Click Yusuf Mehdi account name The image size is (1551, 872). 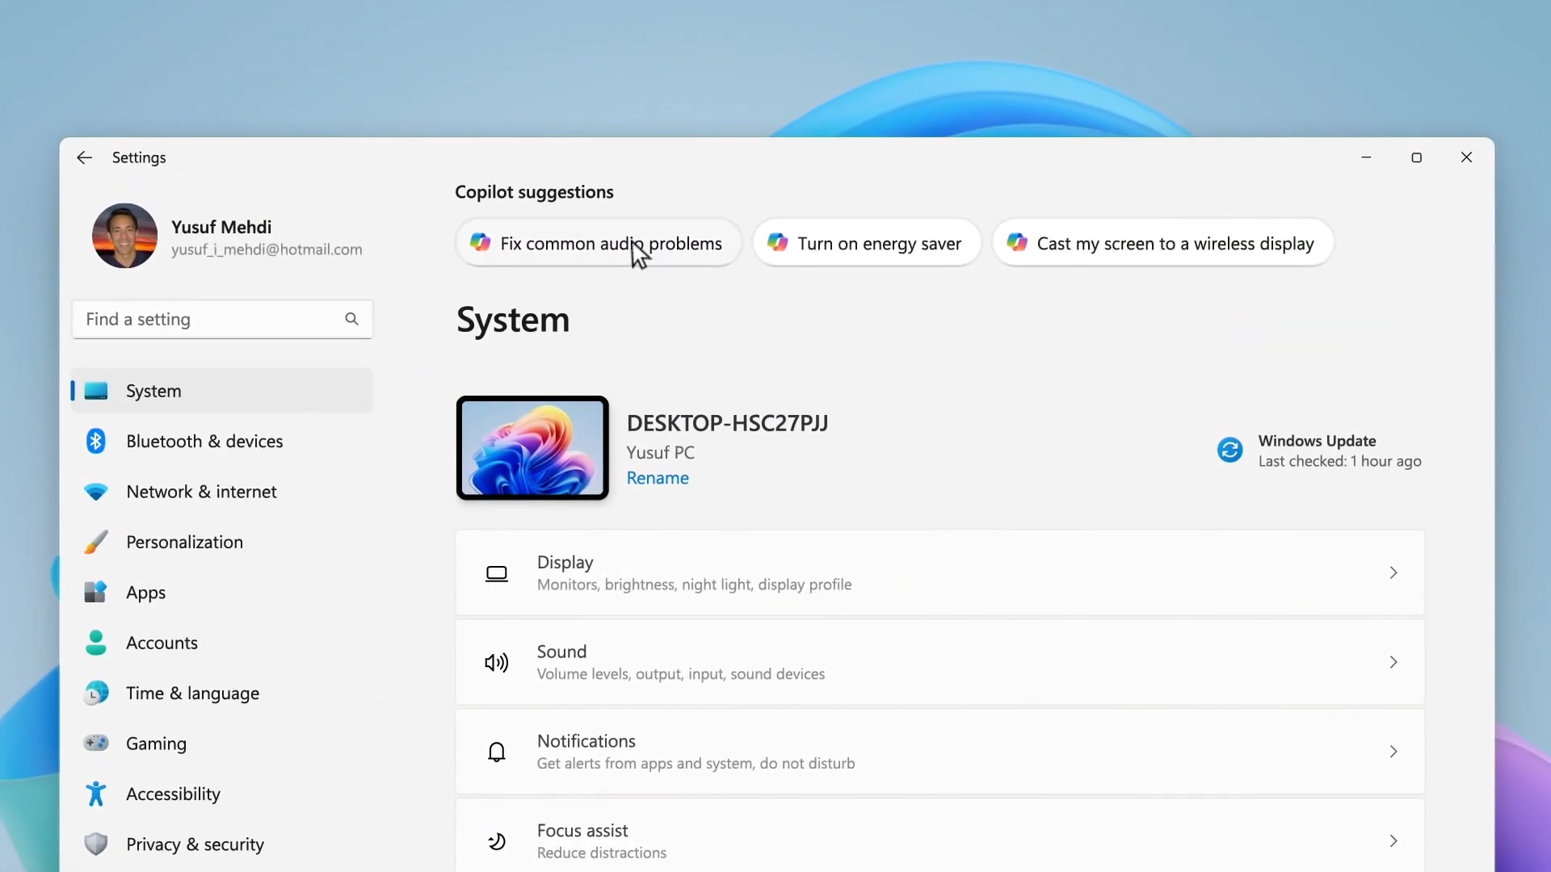(221, 227)
